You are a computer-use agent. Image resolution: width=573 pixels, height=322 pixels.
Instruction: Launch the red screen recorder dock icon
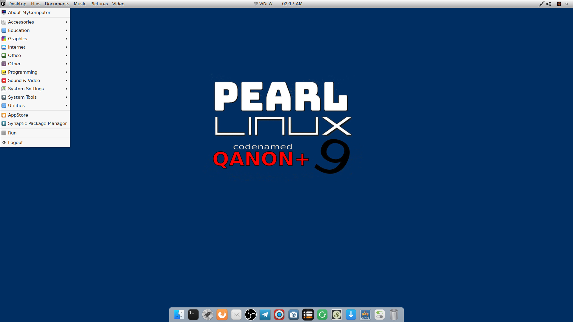pyautogui.click(x=279, y=315)
